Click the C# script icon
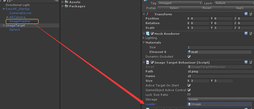This screenshot has width=254, height=109. click(x=148, y=62)
